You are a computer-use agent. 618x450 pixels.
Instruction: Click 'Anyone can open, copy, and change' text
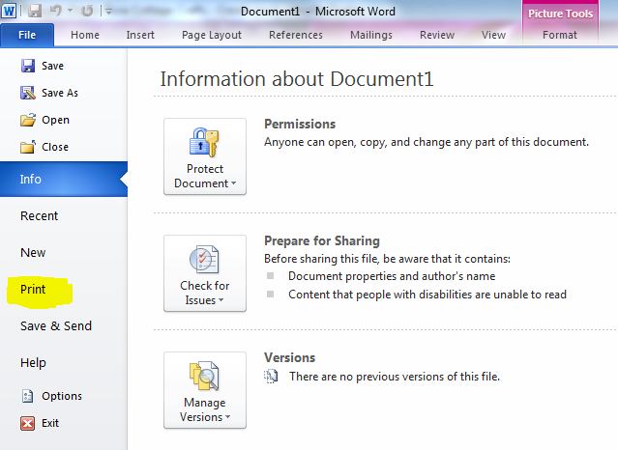click(427, 142)
